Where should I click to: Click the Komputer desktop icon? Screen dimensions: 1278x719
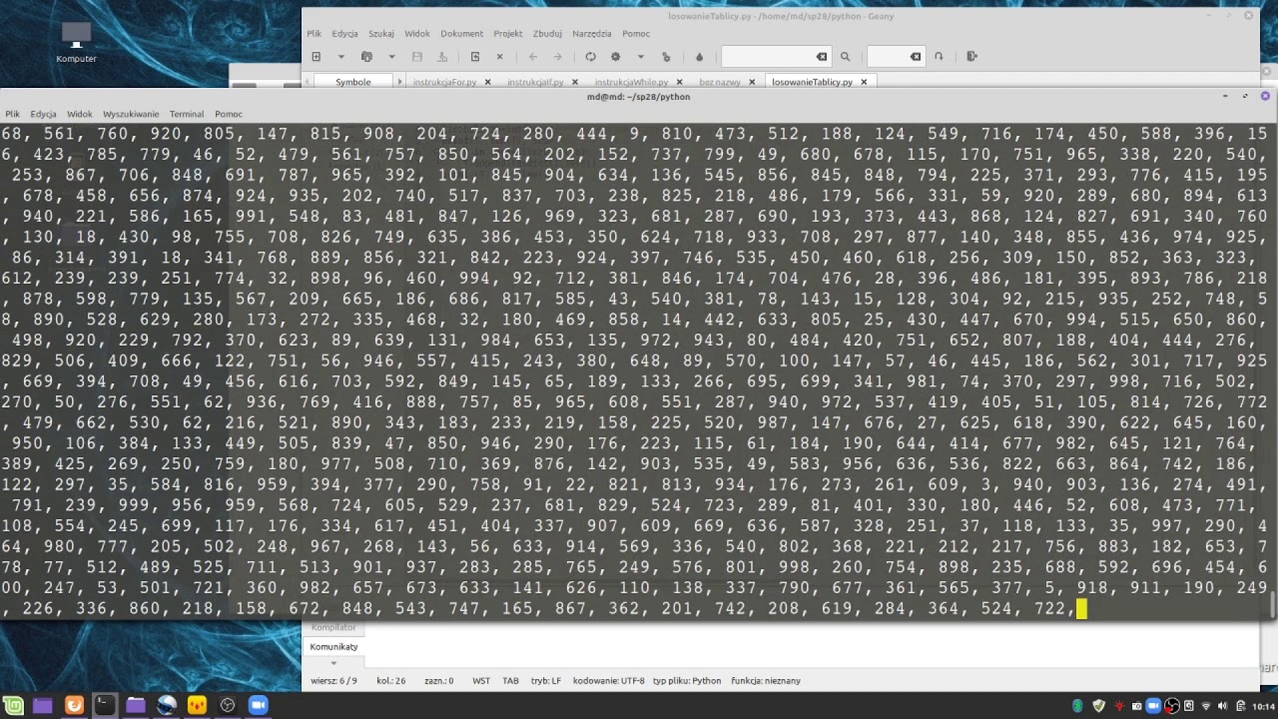pos(76,42)
